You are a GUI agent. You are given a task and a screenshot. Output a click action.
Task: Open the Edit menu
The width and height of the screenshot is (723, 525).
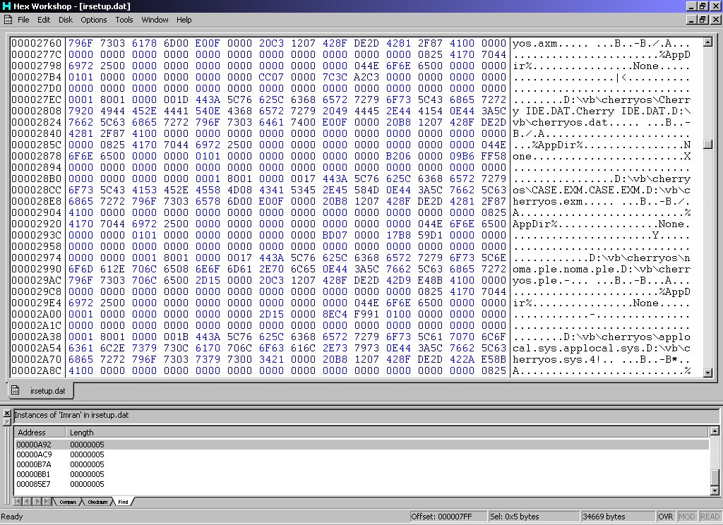[x=44, y=20]
